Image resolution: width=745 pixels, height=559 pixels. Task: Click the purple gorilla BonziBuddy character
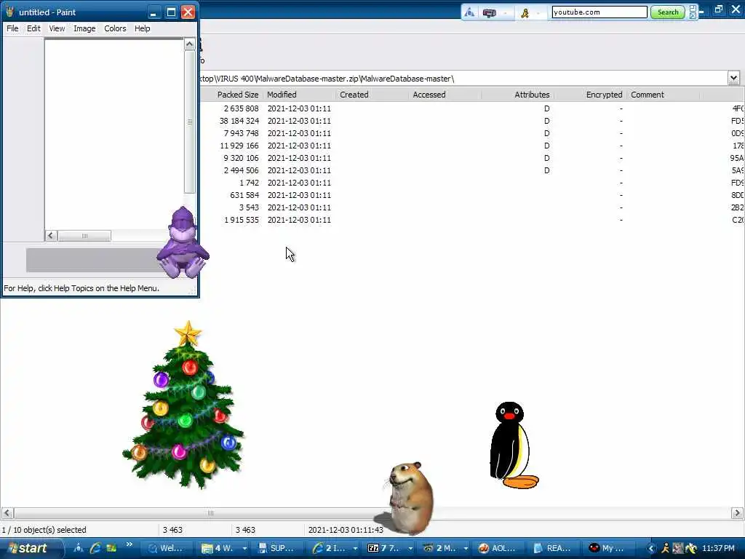(x=183, y=242)
